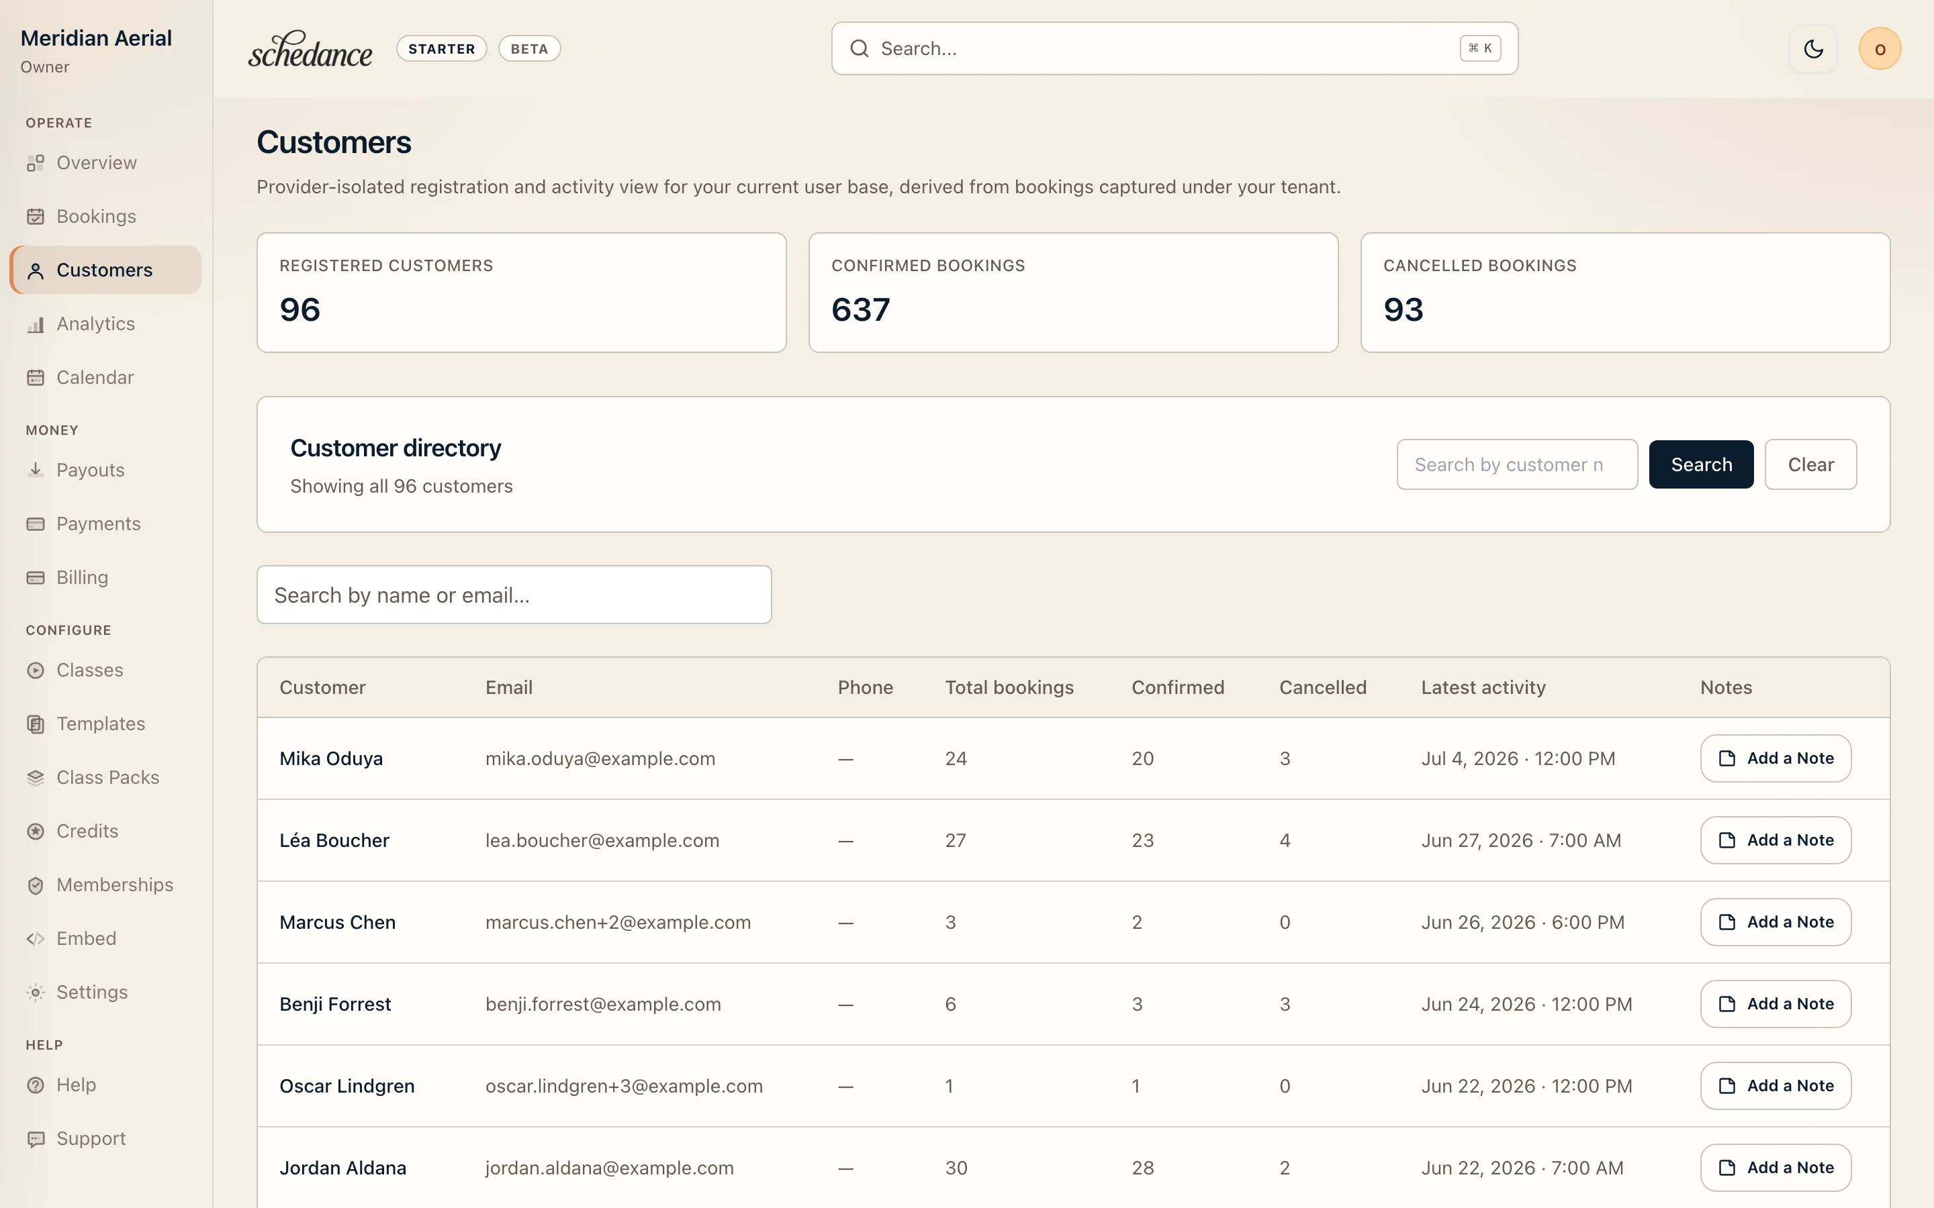Click the Class Packs layers icon
Image resolution: width=1934 pixels, height=1208 pixels.
tap(35, 778)
